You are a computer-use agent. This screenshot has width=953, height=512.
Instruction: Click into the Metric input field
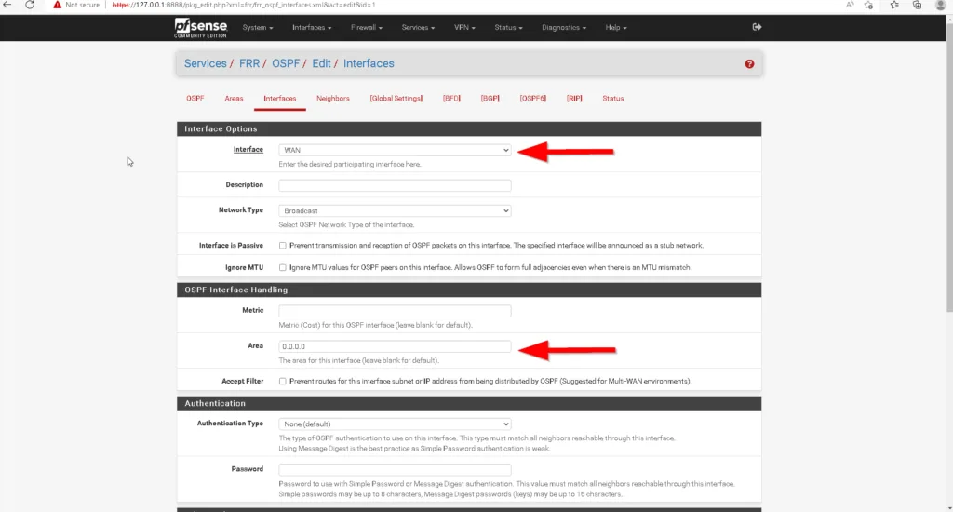tap(395, 311)
